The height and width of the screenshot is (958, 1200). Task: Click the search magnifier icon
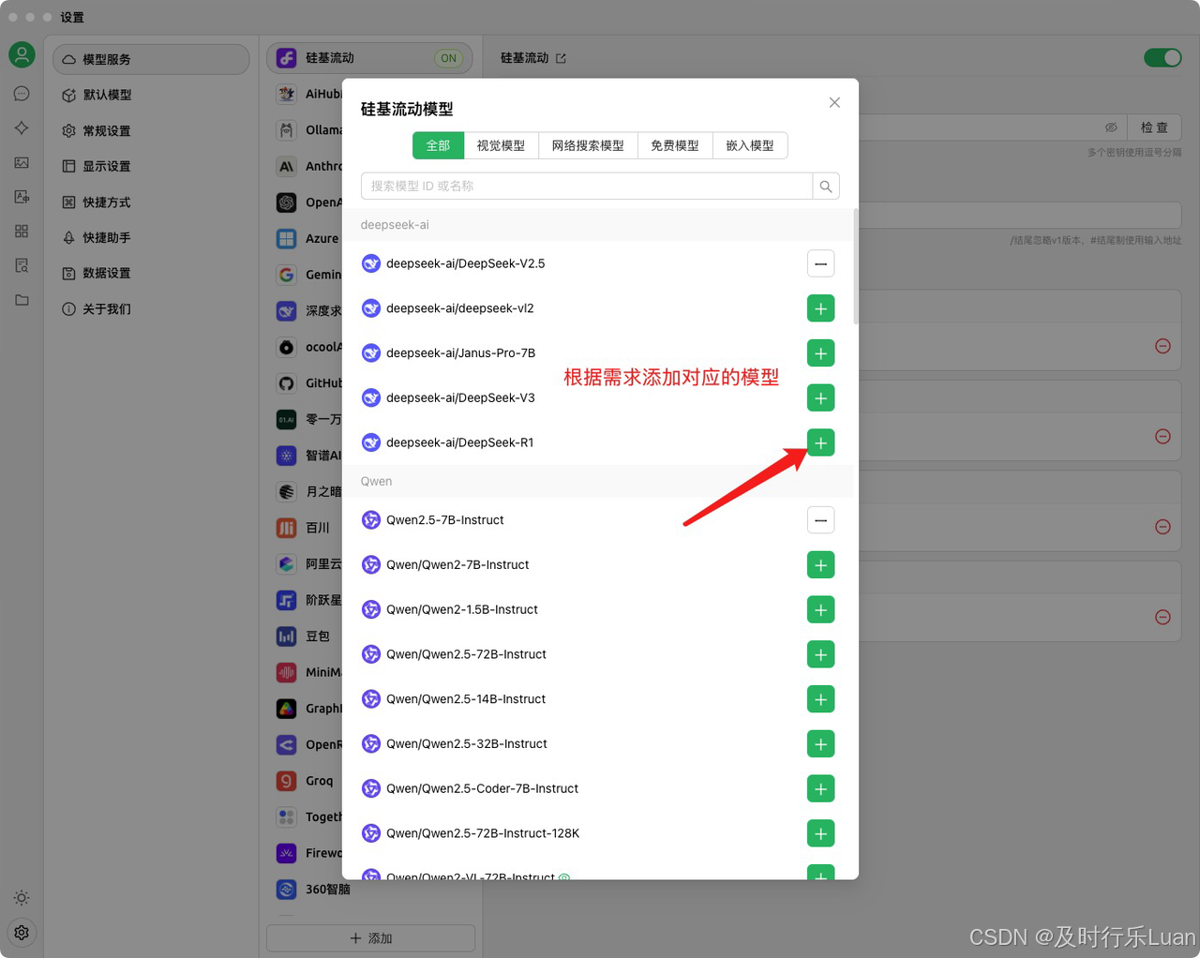pos(826,187)
